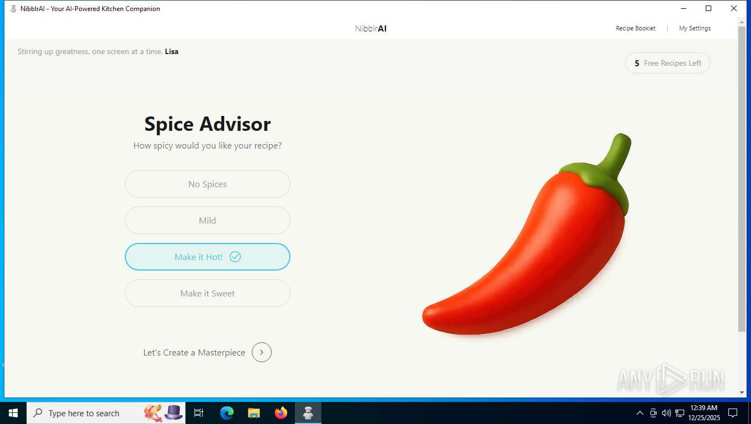Close the NibblrAI window
Screen dimensions: 751x424
click(x=734, y=8)
